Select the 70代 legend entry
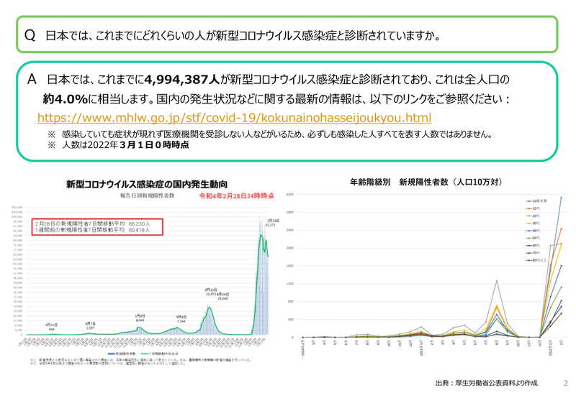576x398 pixels. (534, 253)
